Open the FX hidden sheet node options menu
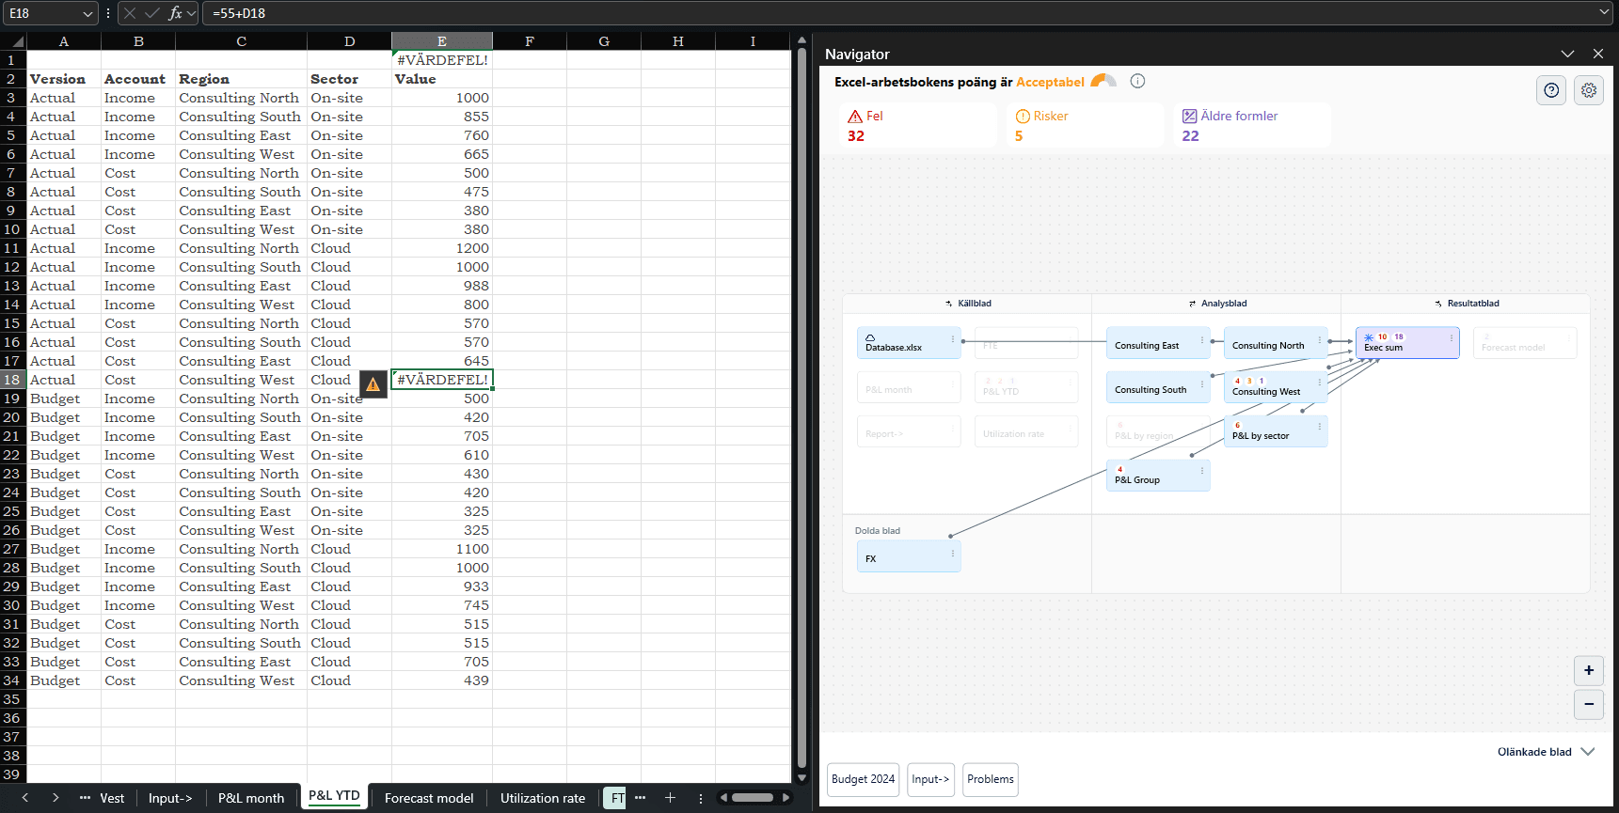This screenshot has height=813, width=1619. coord(953,554)
